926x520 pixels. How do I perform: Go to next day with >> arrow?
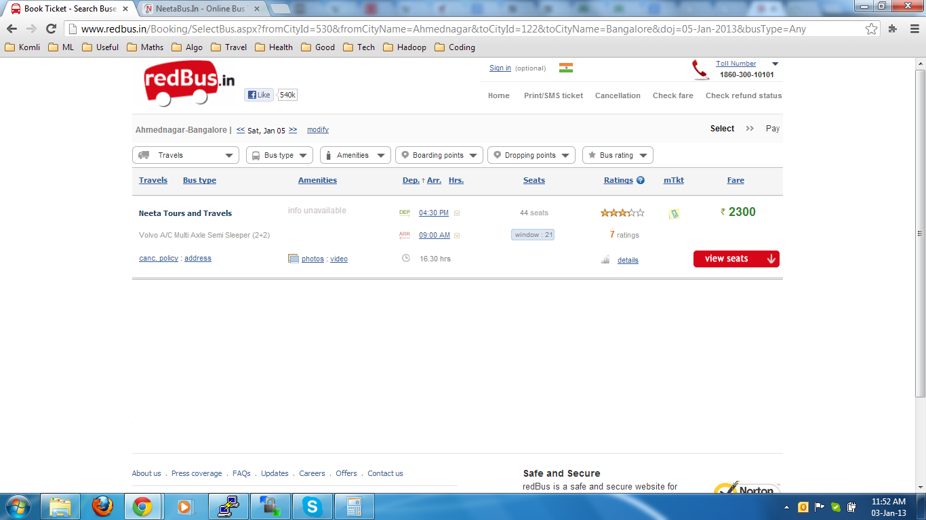(x=293, y=129)
